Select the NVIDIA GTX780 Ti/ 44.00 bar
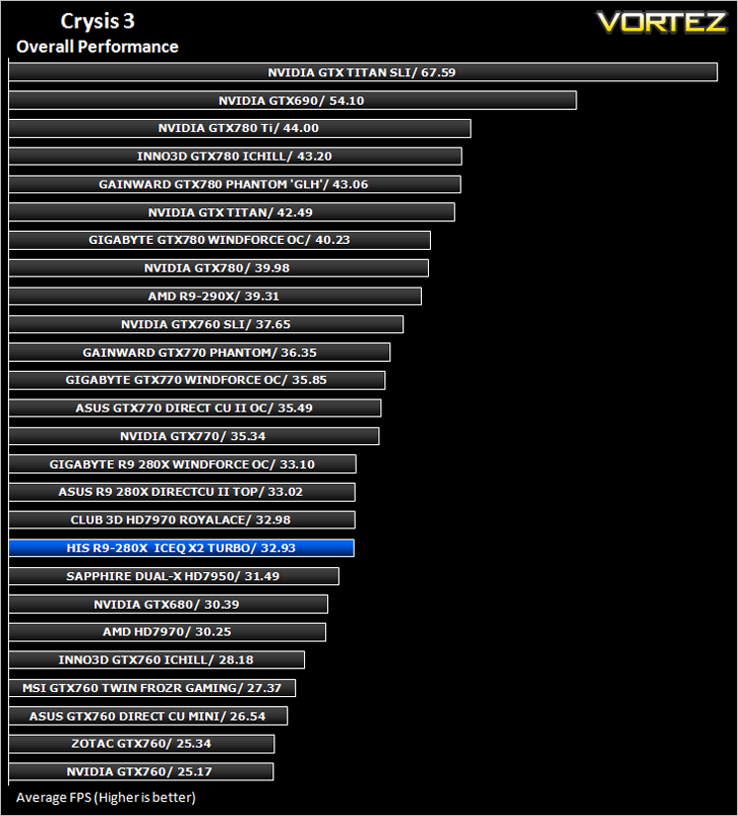Screen dimensions: 738x816 click(x=240, y=128)
